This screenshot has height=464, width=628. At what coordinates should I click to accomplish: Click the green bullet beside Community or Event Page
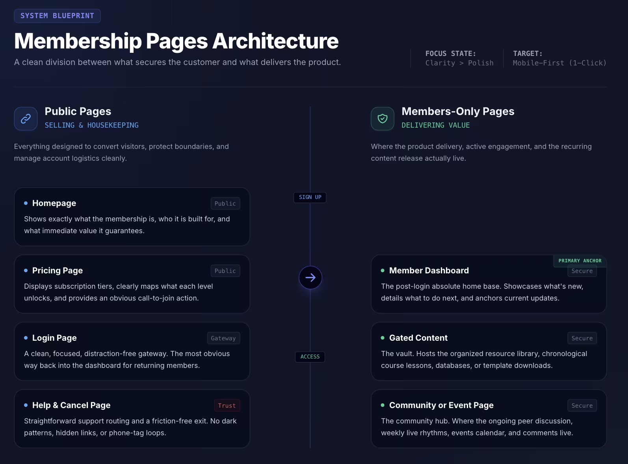coord(383,405)
